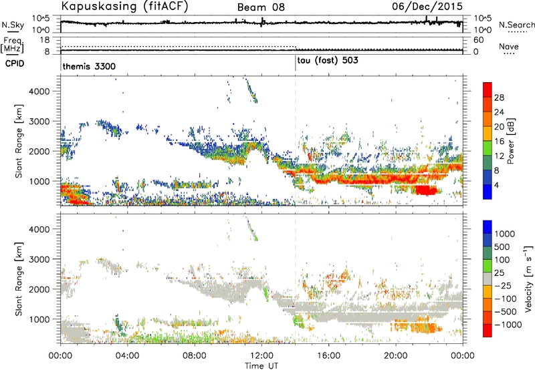This screenshot has width=535, height=370.
Task: Click the '2000' range tick in power panel
Action: coord(39,151)
